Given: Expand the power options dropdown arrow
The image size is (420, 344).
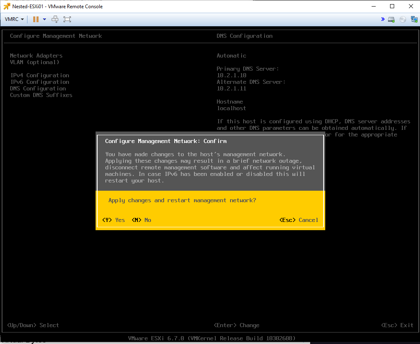Looking at the screenshot, I should (x=44, y=19).
